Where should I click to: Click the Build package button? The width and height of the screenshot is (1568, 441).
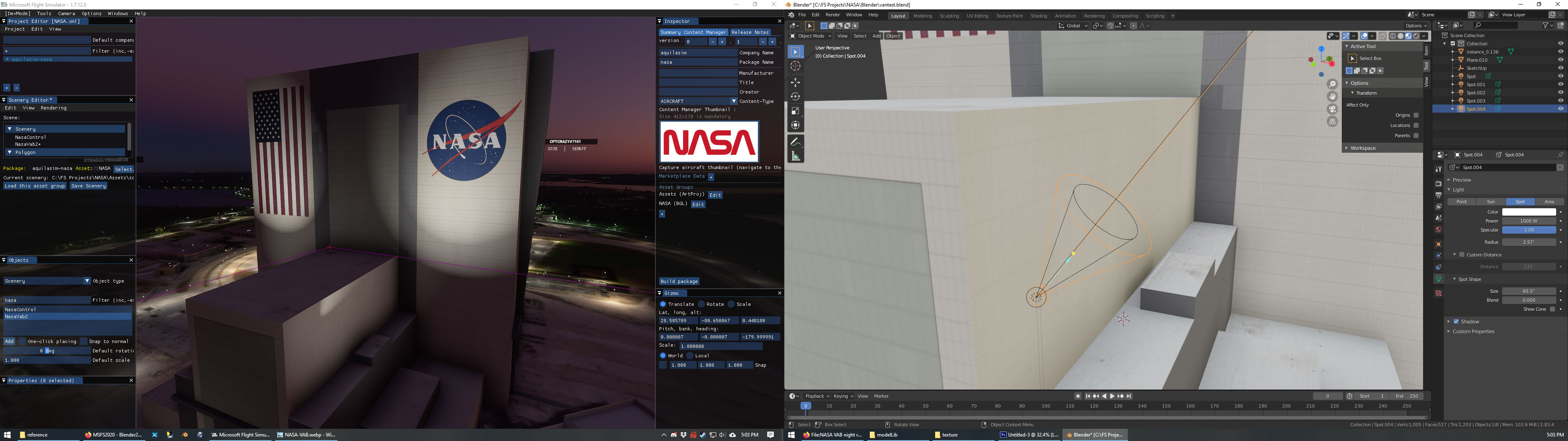coord(679,281)
